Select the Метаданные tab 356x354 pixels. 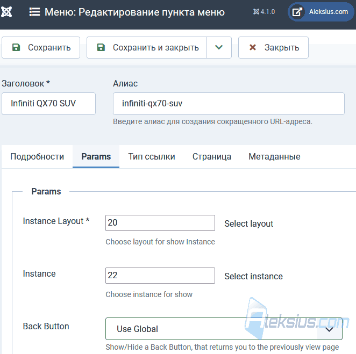pos(274,157)
